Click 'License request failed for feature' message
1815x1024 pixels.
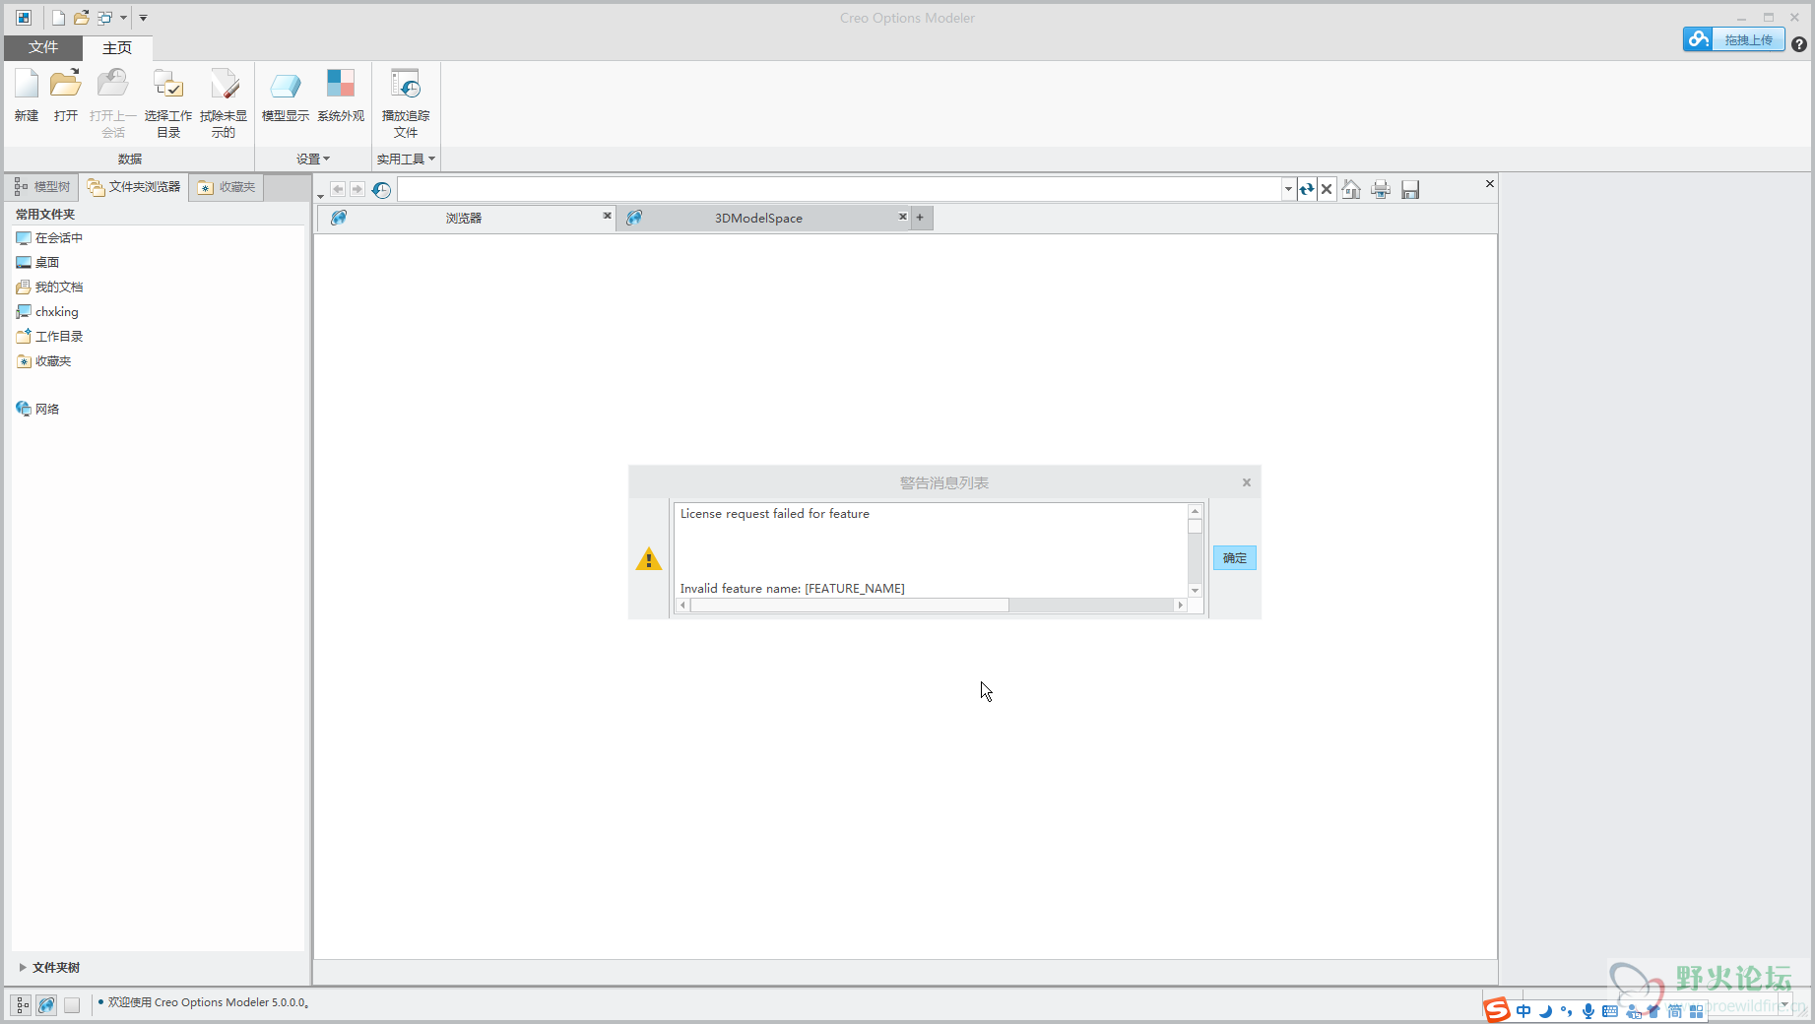click(x=775, y=514)
